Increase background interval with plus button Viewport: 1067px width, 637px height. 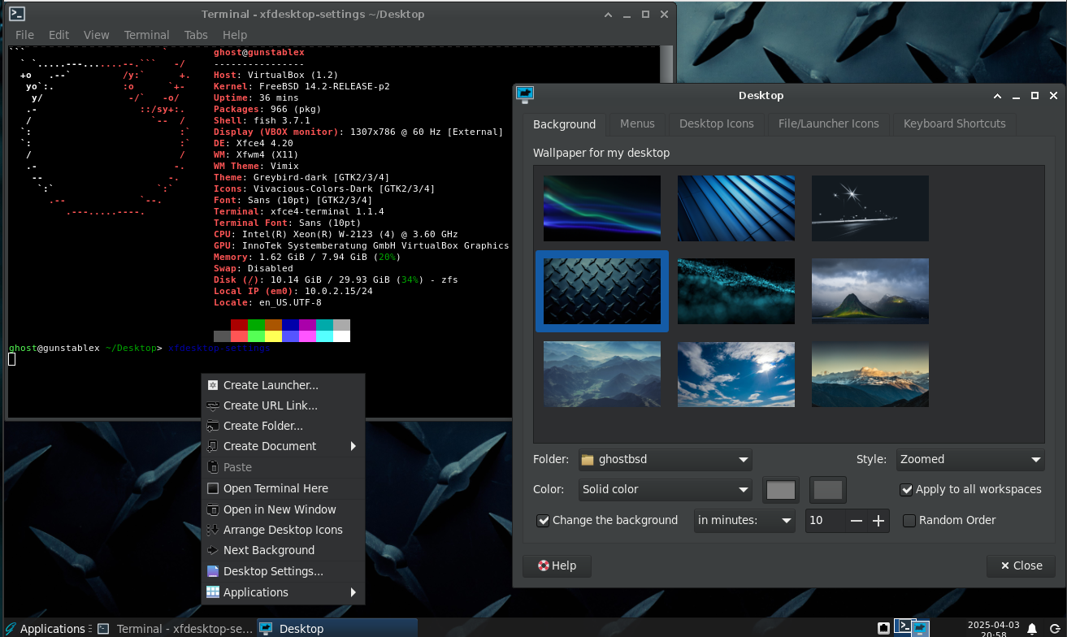(878, 521)
